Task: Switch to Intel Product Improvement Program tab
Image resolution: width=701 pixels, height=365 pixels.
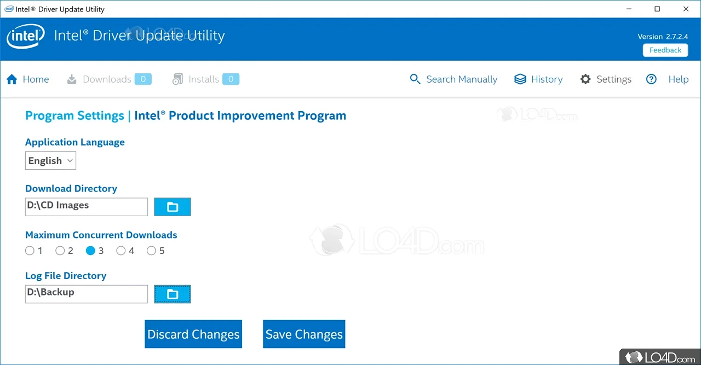Action: tap(240, 115)
